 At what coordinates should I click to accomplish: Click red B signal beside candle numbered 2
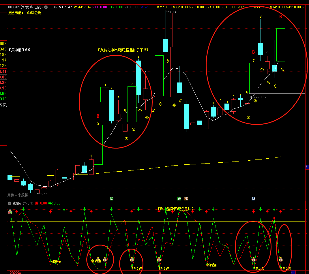(x=98, y=116)
